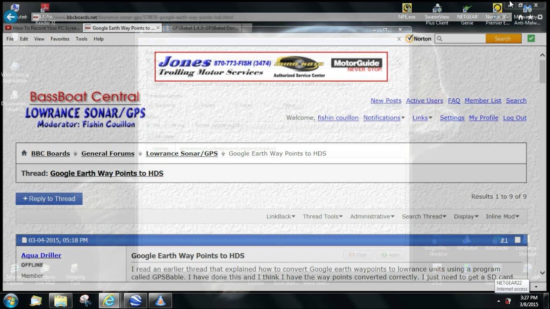Open the fishin couillon username link
The width and height of the screenshot is (550, 309).
[338, 118]
